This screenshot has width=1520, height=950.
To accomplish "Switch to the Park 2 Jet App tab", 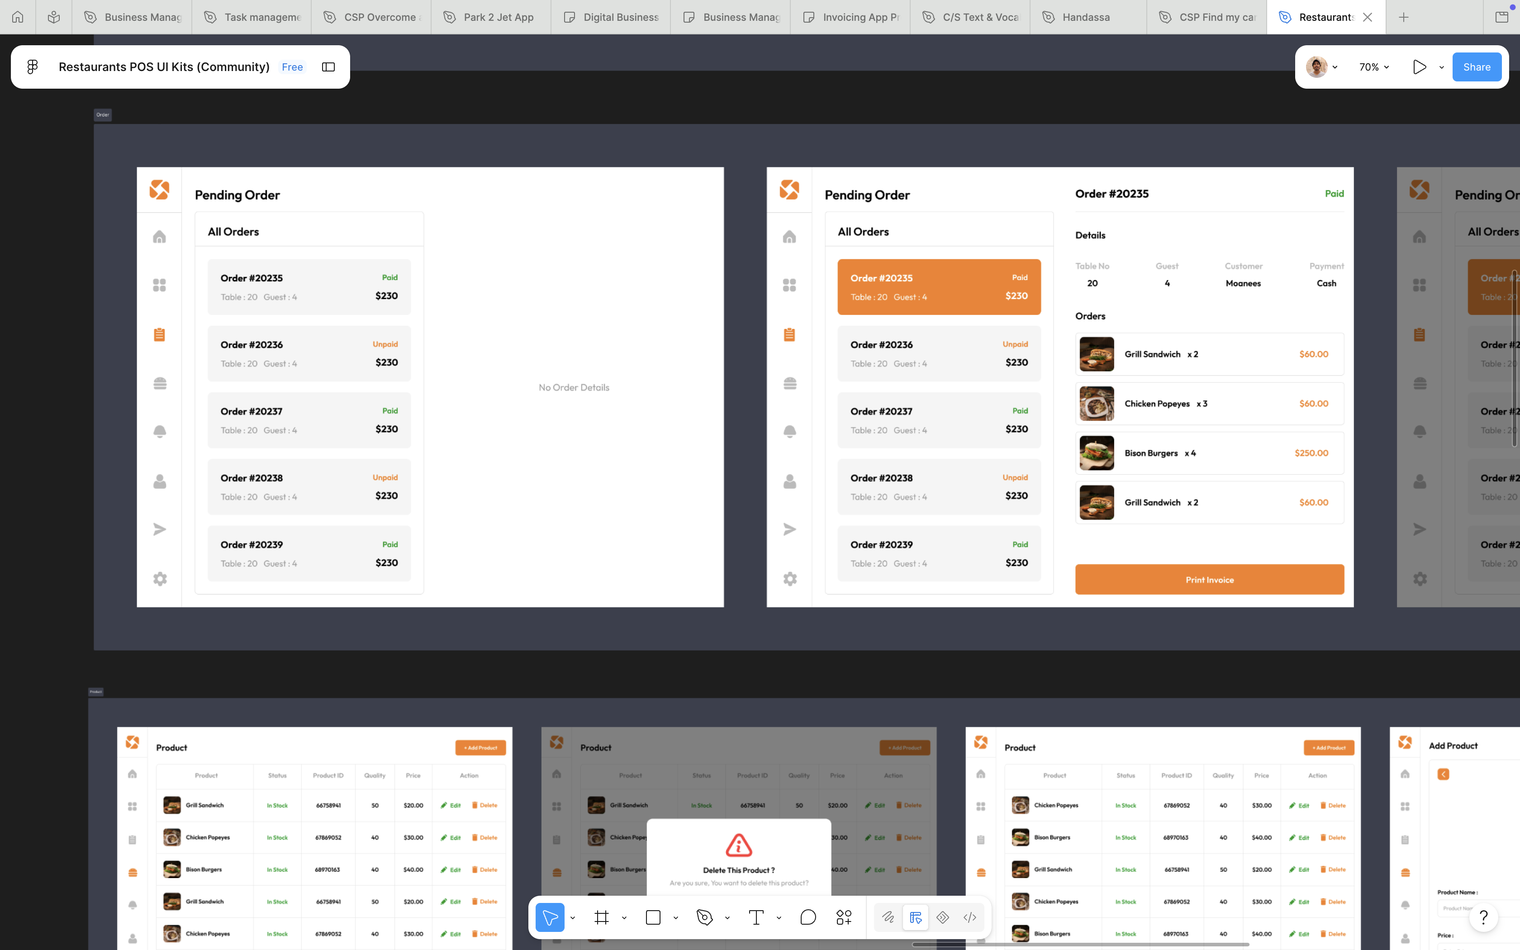I will tap(491, 17).
